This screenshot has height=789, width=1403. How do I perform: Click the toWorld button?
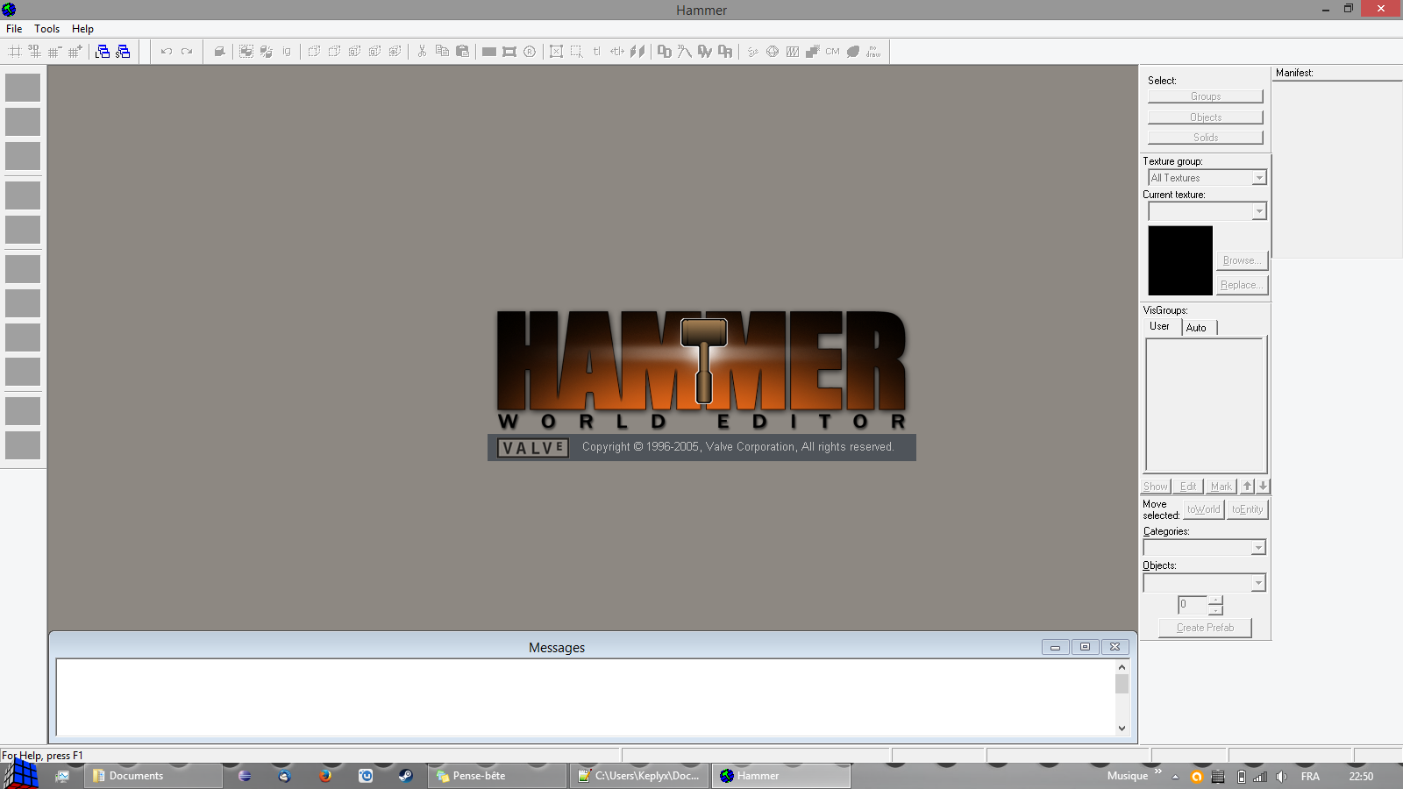pos(1204,509)
